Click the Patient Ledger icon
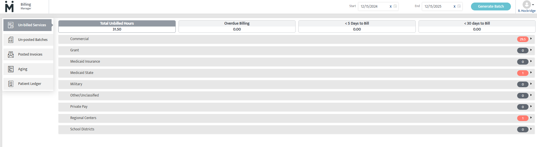The image size is (537, 147). (11, 84)
